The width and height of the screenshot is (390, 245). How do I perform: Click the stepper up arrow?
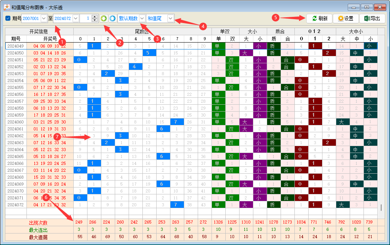[x=95, y=16]
